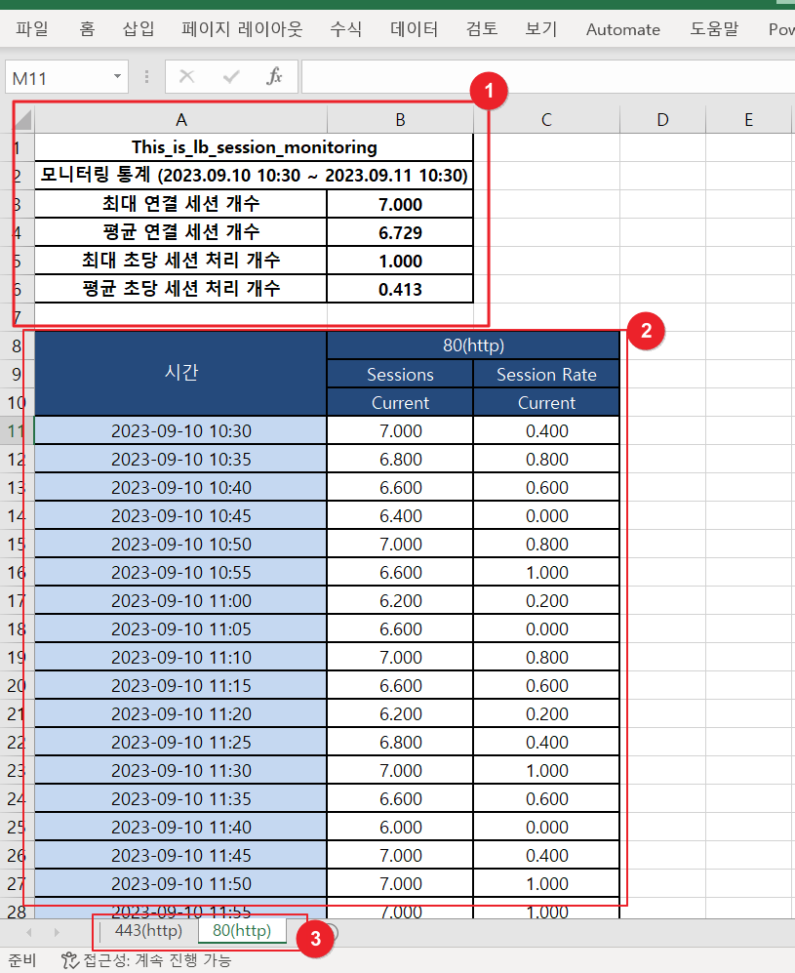
Task: Click the formula bar cancel X icon
Action: (187, 76)
